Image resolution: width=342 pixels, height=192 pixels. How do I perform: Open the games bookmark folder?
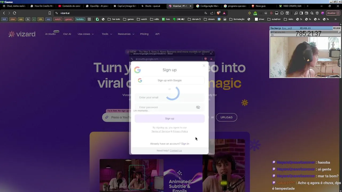(x=129, y=19)
